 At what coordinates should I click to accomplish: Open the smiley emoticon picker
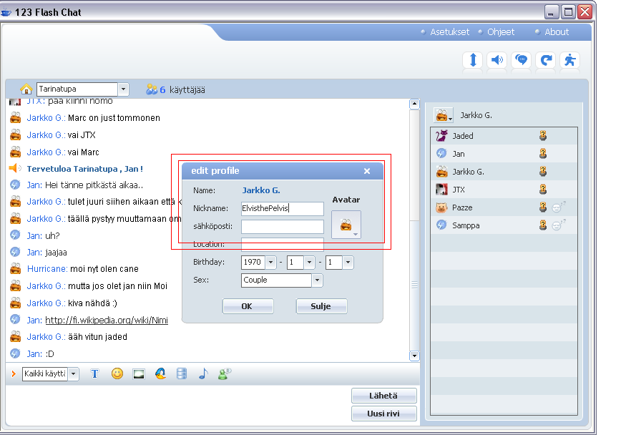117,373
